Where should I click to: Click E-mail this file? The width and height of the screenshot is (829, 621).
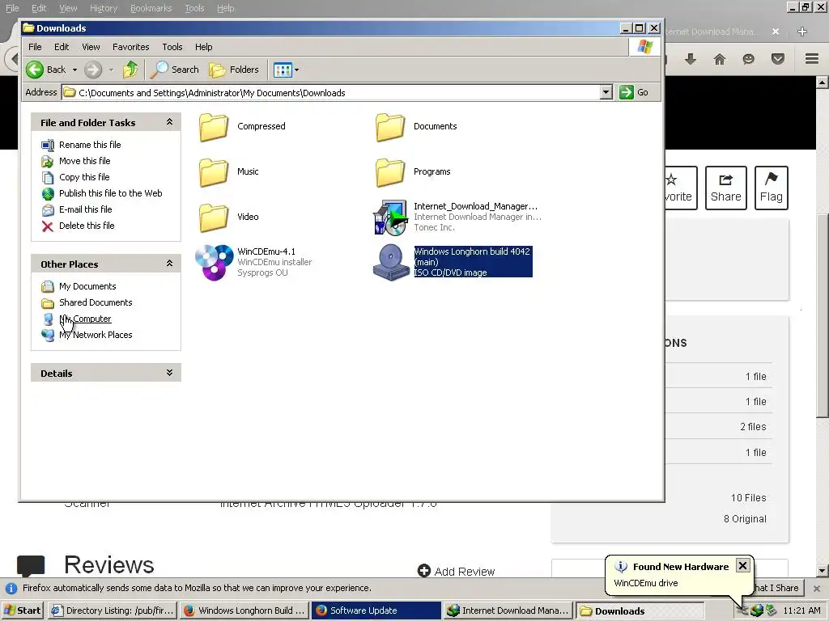tap(85, 209)
